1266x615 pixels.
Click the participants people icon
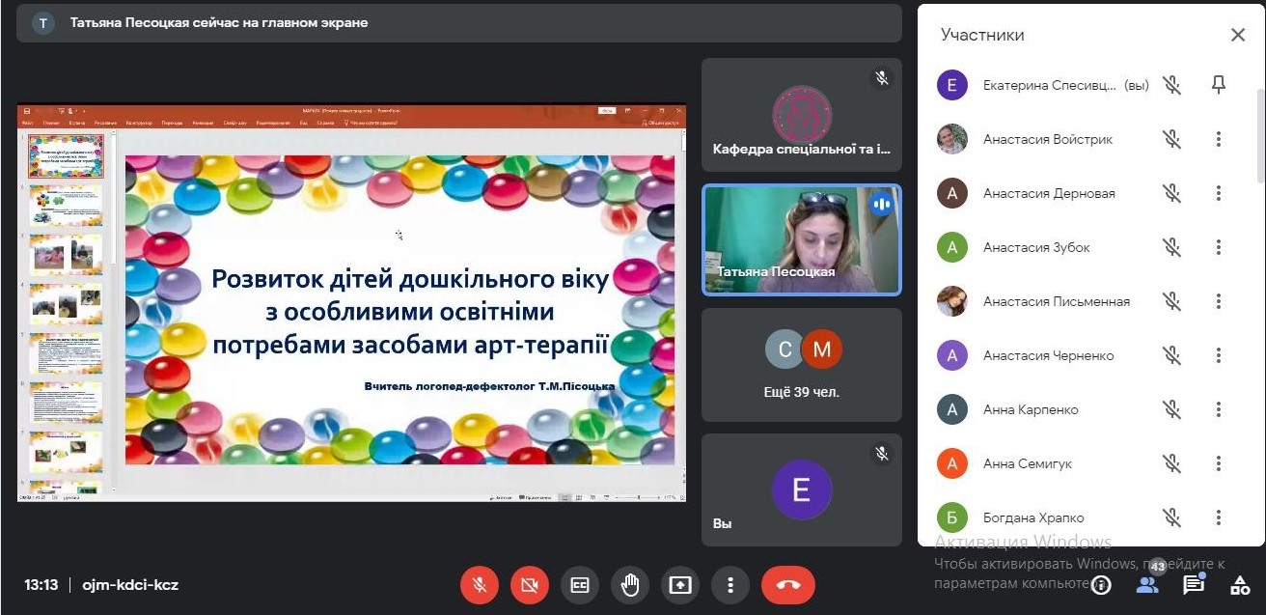1147,585
